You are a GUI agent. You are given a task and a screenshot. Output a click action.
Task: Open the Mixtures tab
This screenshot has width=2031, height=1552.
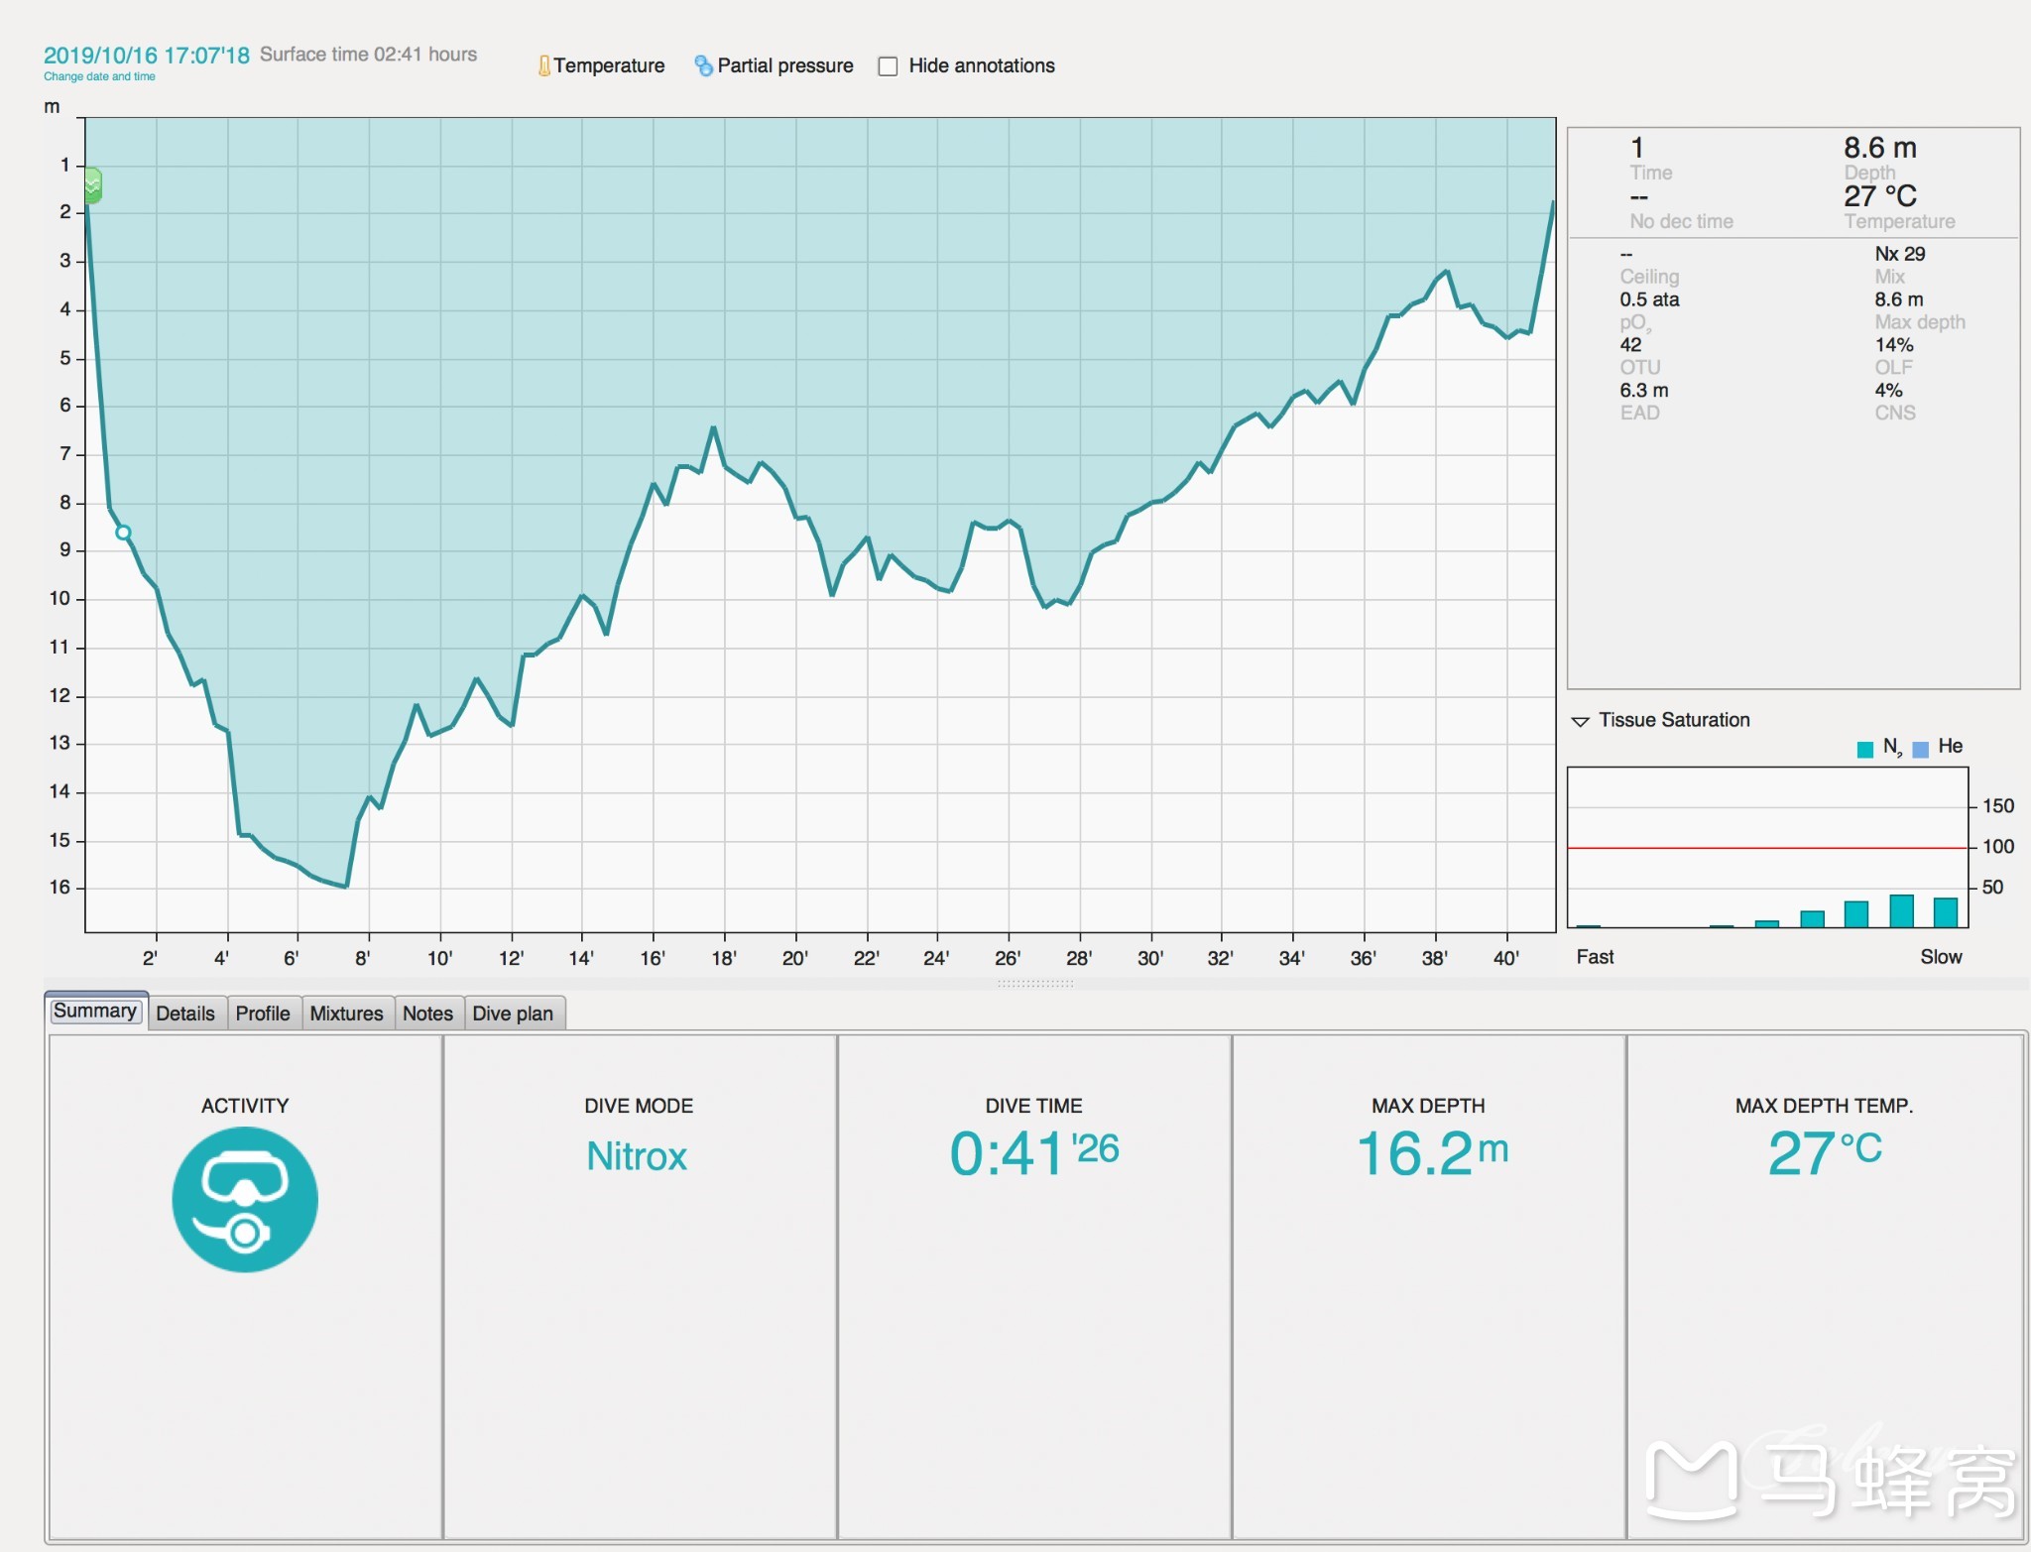(346, 1014)
